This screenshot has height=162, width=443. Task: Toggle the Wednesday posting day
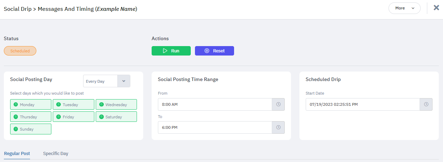(116, 105)
